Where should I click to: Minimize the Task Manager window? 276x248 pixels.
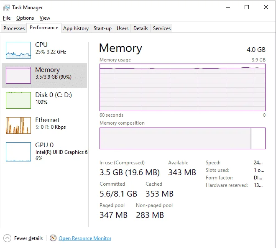click(228, 7)
